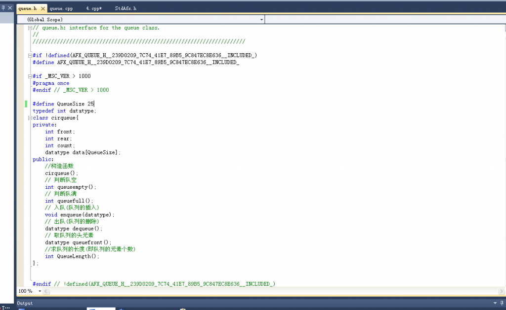The height and width of the screenshot is (310, 506).
Task: Click the 'void enqueue(datatype);' declaration
Action: pos(80,215)
